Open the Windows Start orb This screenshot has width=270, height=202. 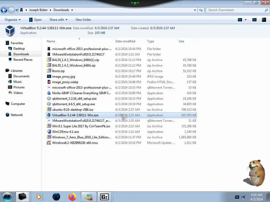pyautogui.click(x=7, y=197)
